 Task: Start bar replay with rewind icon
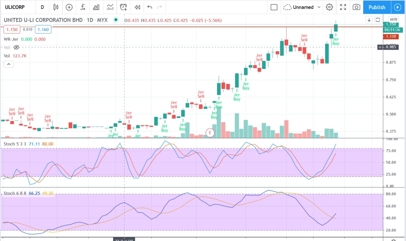point(137,7)
